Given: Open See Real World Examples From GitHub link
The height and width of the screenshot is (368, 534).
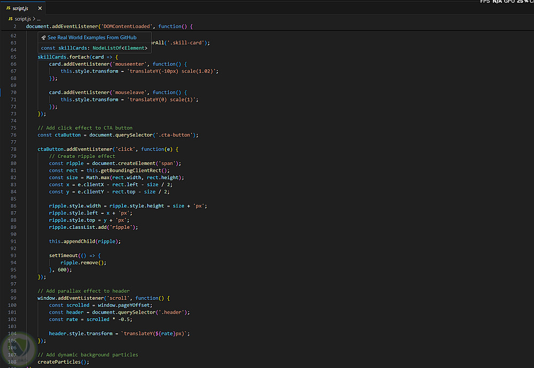Looking at the screenshot, I should click(92, 38).
